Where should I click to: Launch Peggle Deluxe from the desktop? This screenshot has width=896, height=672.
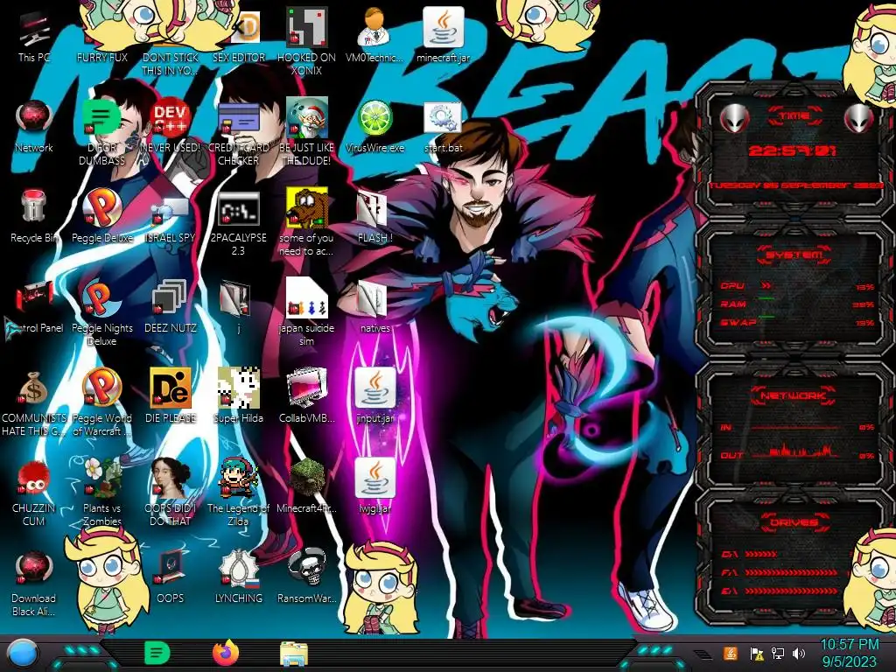(102, 216)
